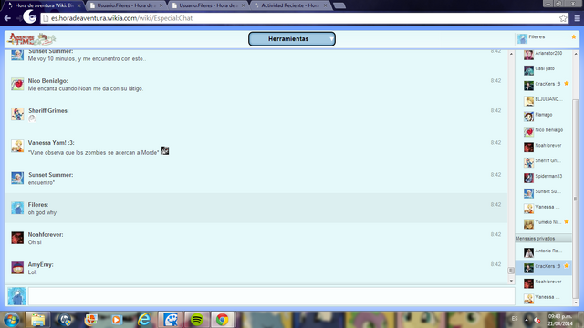Bookmark page with star icon

tap(563, 18)
